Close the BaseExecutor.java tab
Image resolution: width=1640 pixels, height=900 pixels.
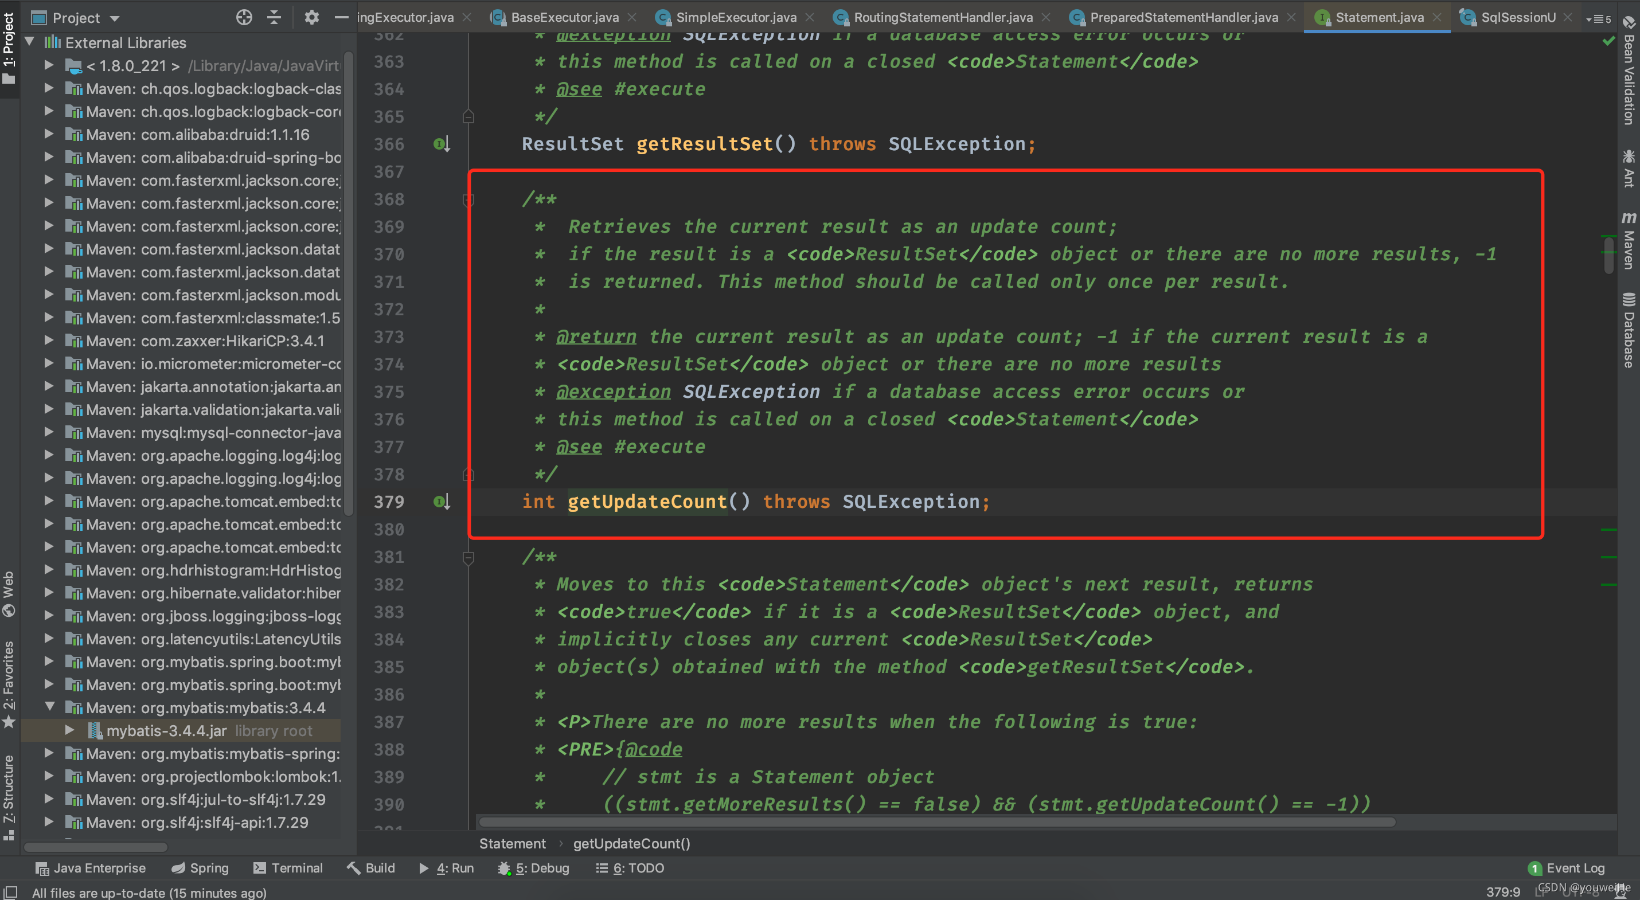coord(631,17)
